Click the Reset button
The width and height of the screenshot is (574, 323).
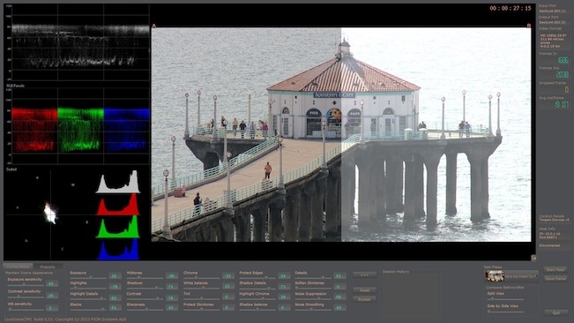pos(364,290)
